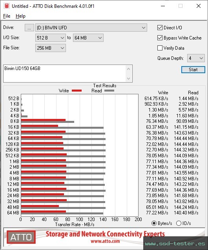The height and width of the screenshot is (250, 208).
Task: Click the 1.44 MB/s read value
Action: [x=188, y=99]
